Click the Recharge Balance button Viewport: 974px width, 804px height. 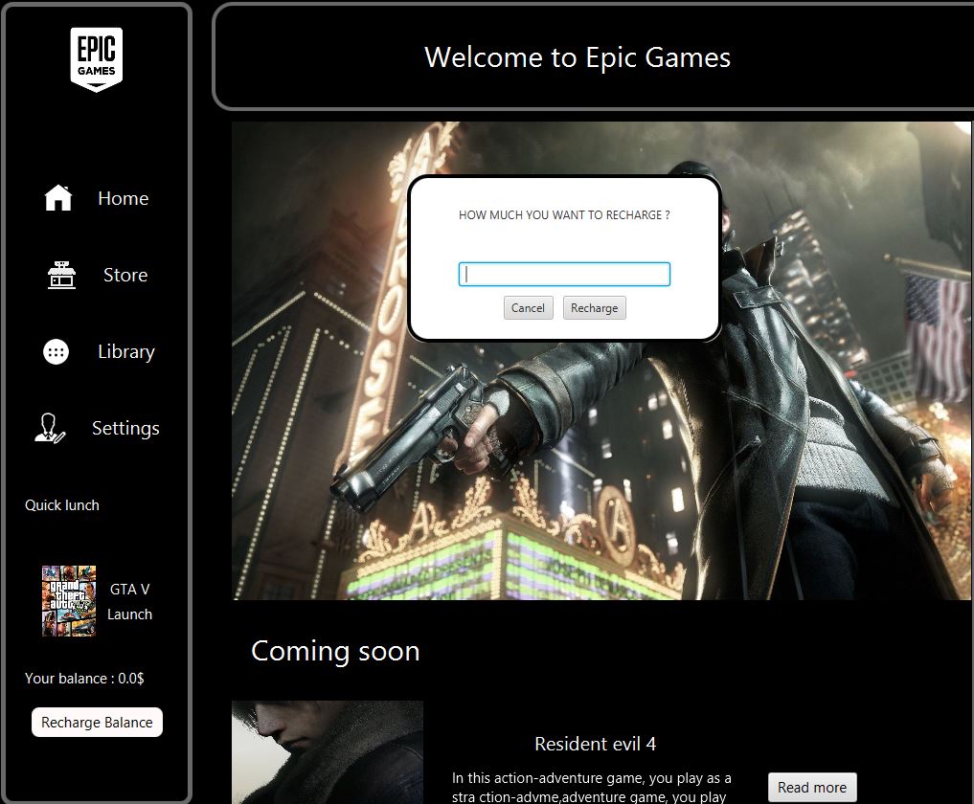tap(97, 724)
